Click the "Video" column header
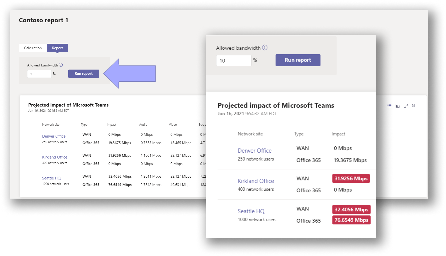This screenshot has width=446, height=256. [173, 125]
